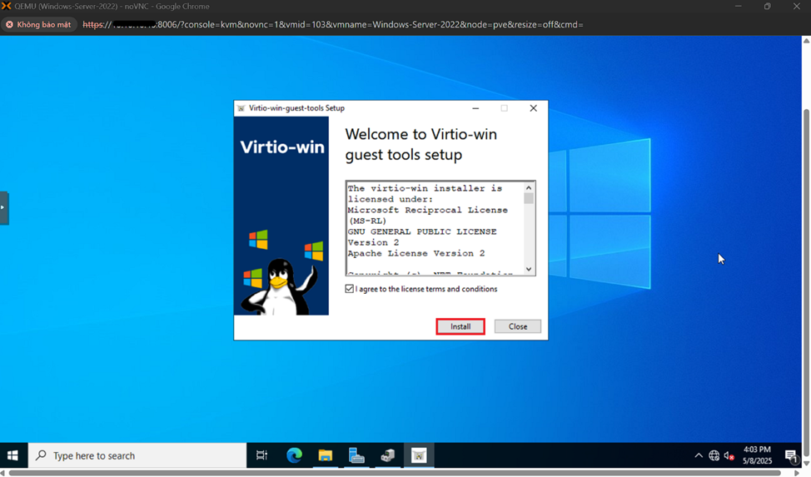Image resolution: width=811 pixels, height=477 pixels.
Task: Open Server Manager from the taskbar
Action: point(356,455)
